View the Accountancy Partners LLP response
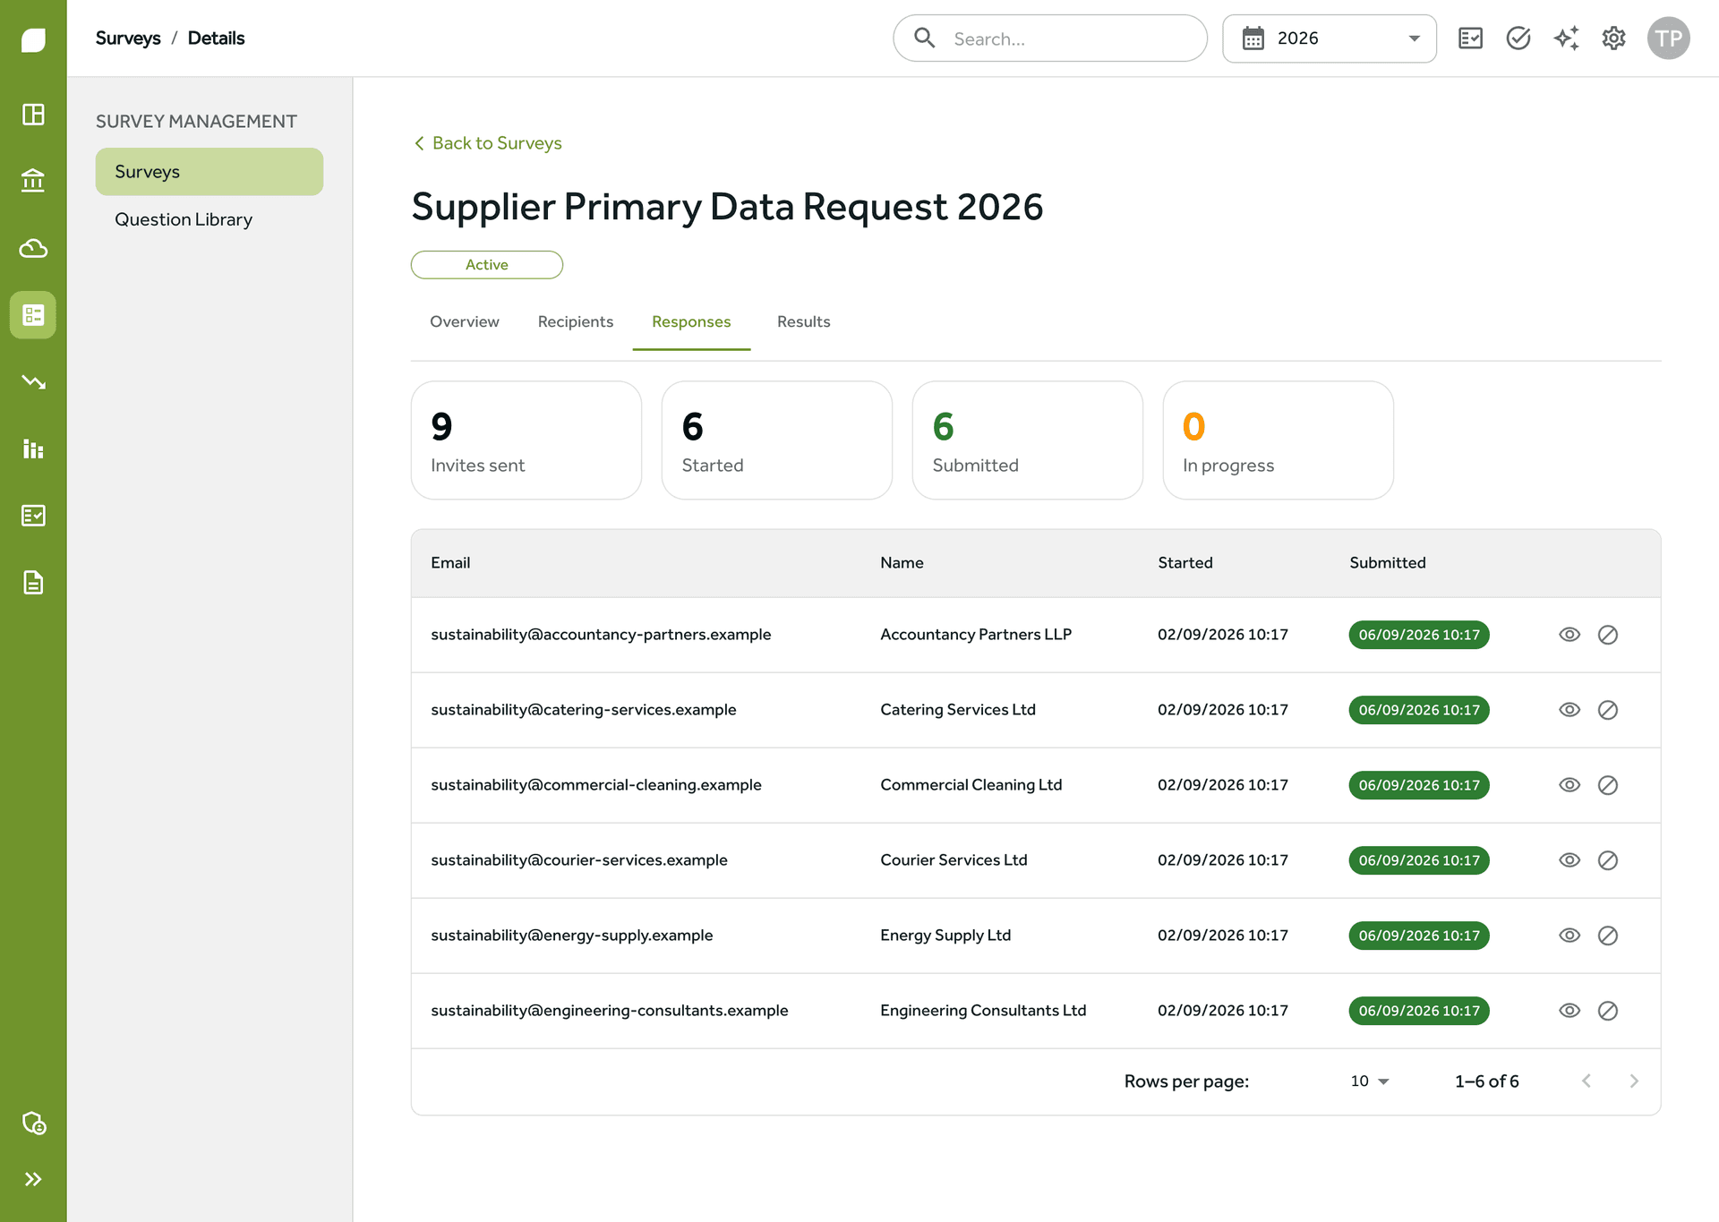Image resolution: width=1719 pixels, height=1222 pixels. (1569, 635)
